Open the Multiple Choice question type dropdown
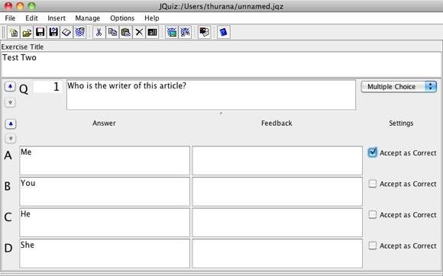Viewport: 443px width, 276px height. pyautogui.click(x=399, y=87)
